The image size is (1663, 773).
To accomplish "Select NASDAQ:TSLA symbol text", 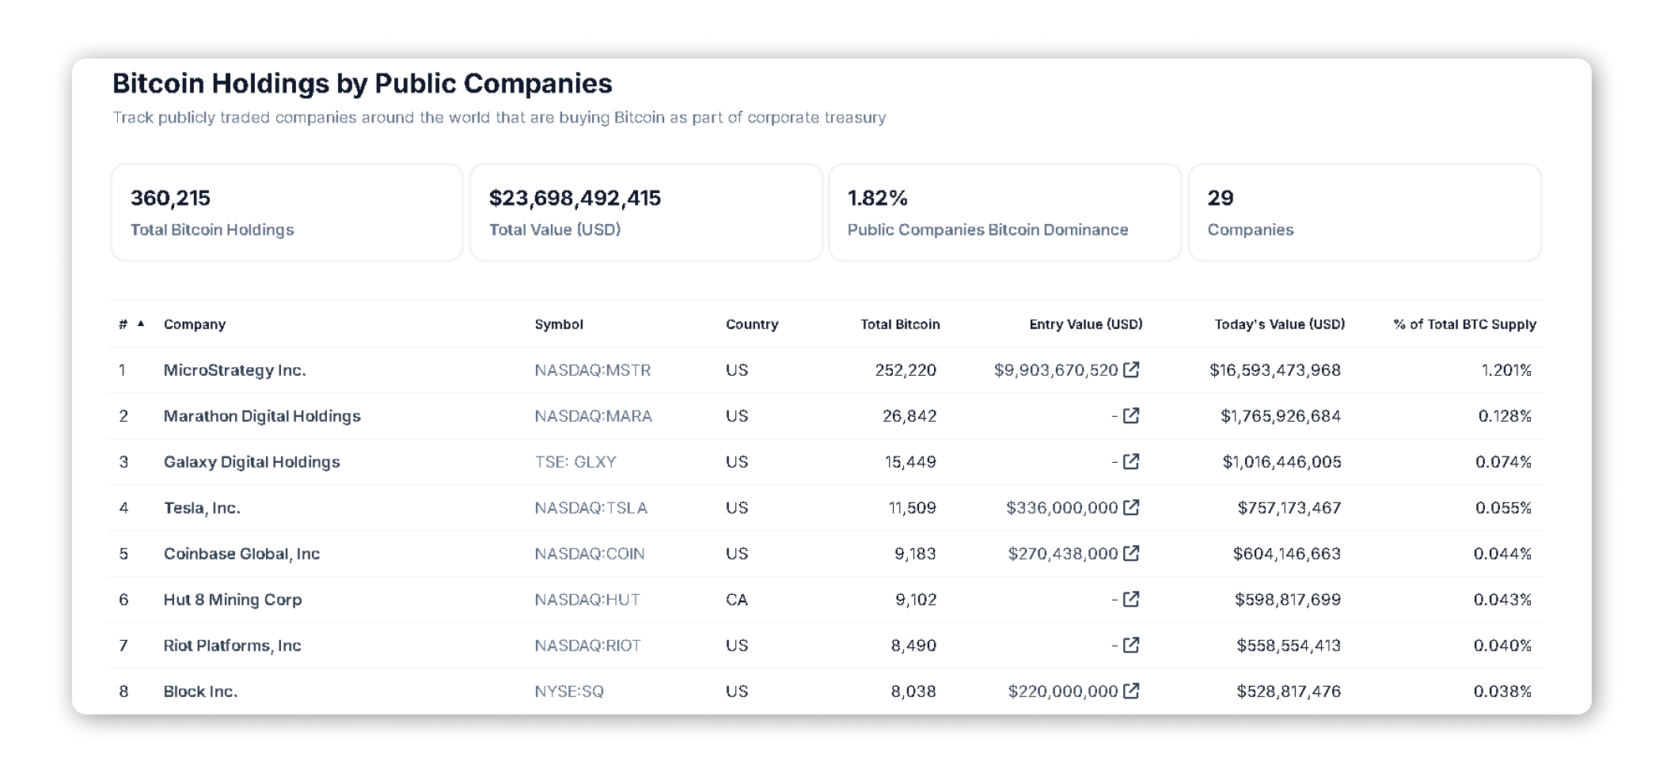I will 591,508.
